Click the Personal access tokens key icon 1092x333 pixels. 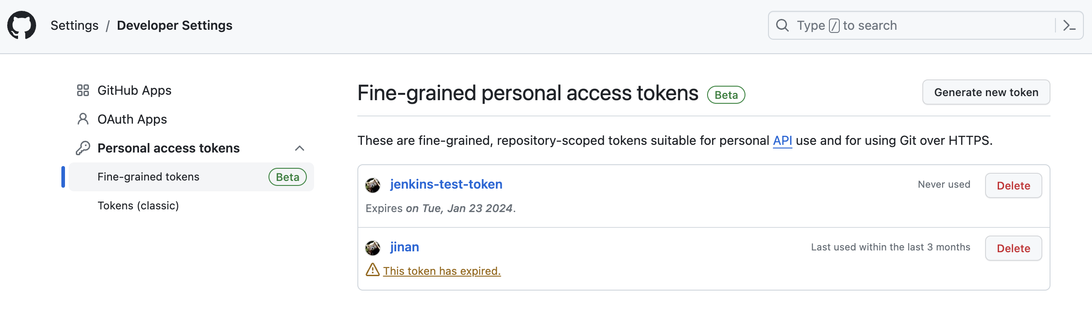click(83, 148)
